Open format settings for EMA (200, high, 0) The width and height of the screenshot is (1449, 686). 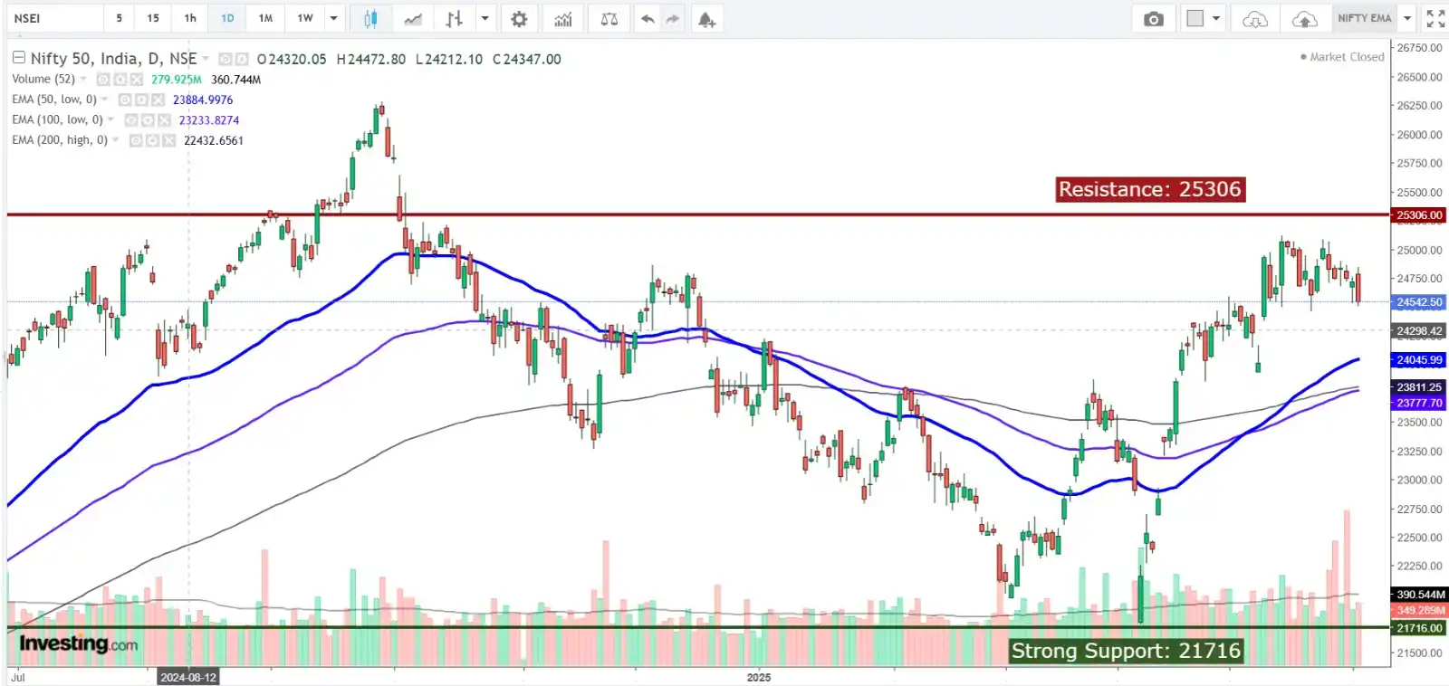pyautogui.click(x=152, y=140)
